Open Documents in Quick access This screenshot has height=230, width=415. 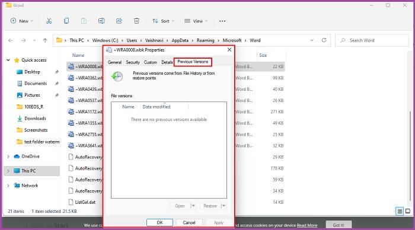[36, 84]
